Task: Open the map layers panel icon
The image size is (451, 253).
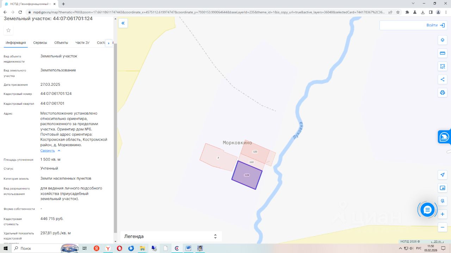Action: [x=443, y=40]
